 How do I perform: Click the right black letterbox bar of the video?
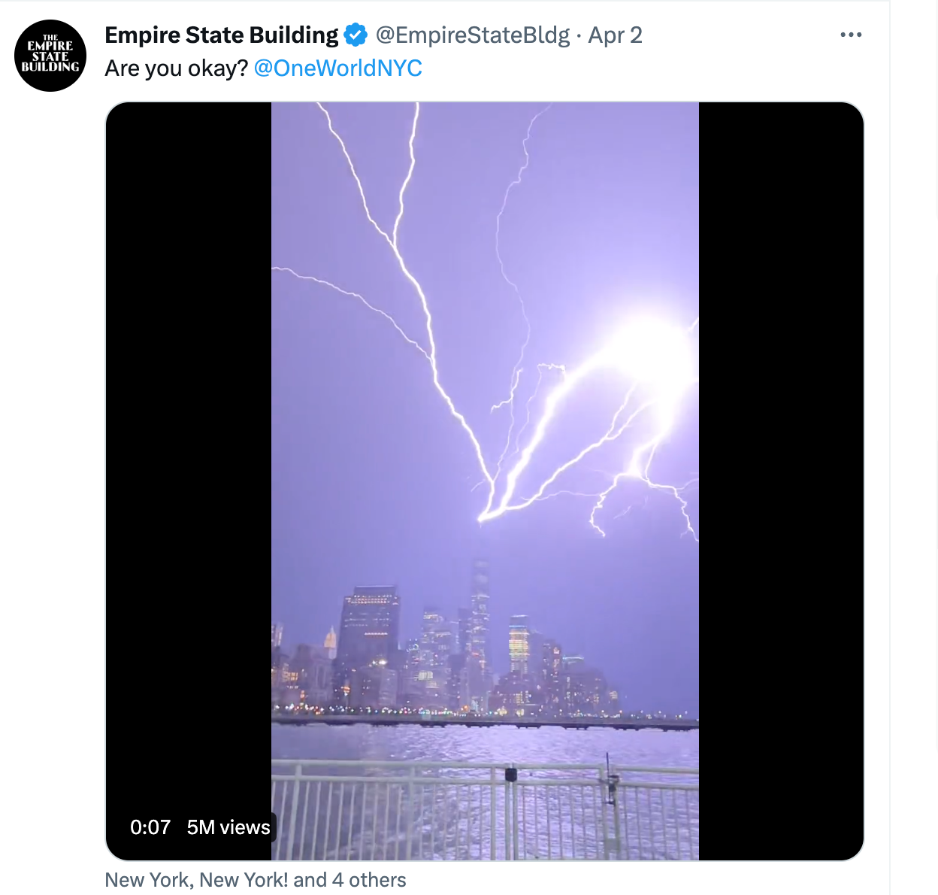(x=781, y=481)
